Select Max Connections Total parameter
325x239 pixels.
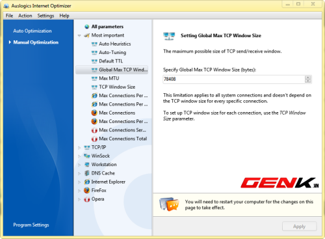(x=123, y=139)
